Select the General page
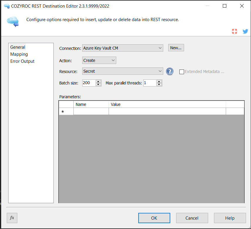This screenshot has height=229, width=251. [x=18, y=47]
